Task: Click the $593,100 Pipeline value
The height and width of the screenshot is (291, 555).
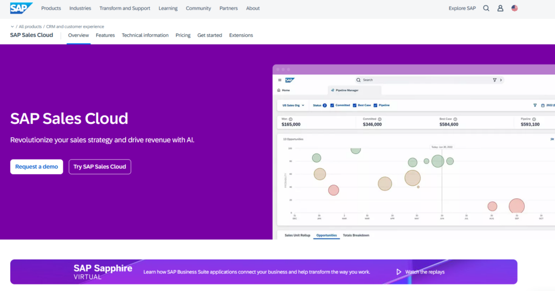Action: [x=530, y=124]
